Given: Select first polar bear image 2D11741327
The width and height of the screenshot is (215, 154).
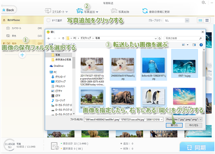Looking at the screenshot, I should pyautogui.click(x=92, y=65).
